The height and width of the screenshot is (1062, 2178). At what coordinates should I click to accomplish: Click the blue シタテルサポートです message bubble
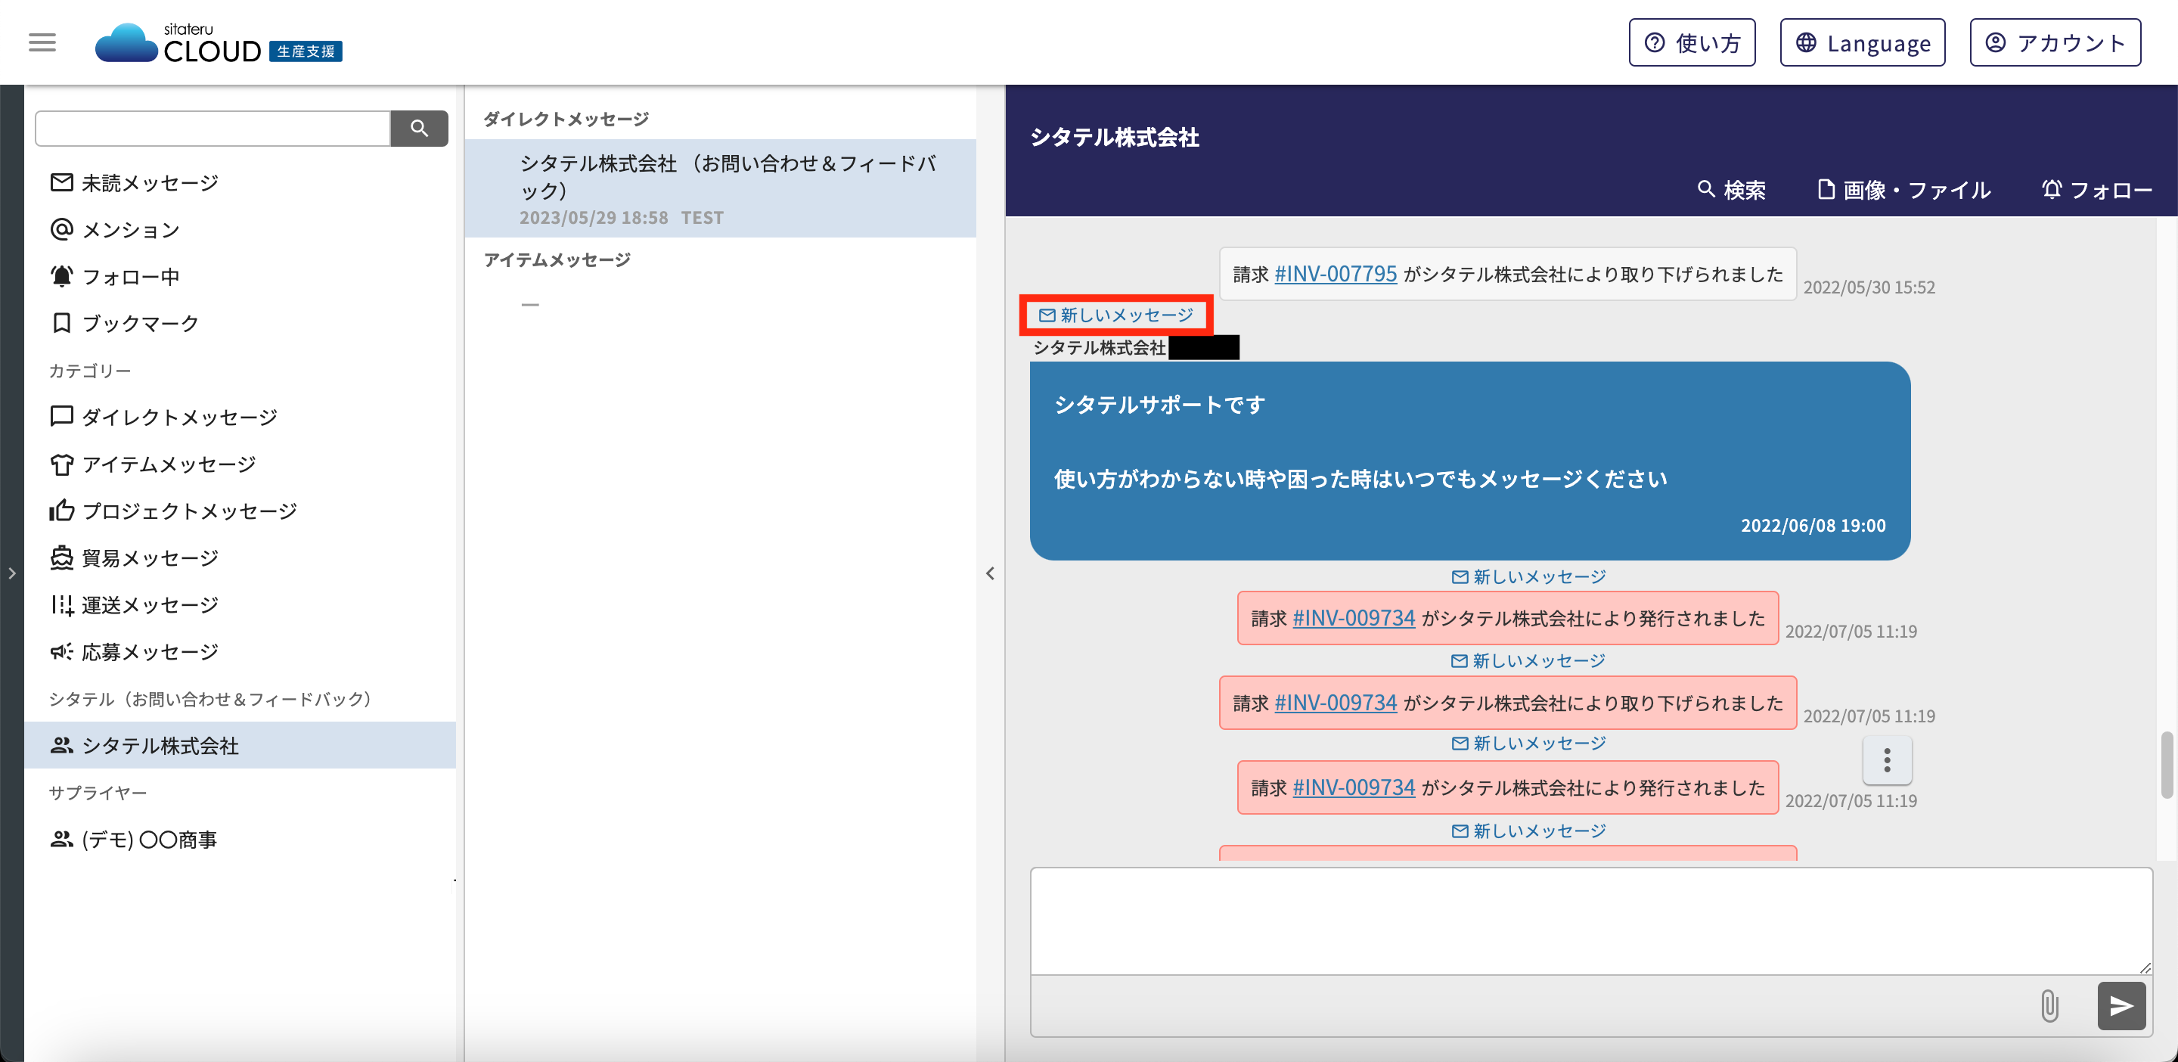[1469, 461]
